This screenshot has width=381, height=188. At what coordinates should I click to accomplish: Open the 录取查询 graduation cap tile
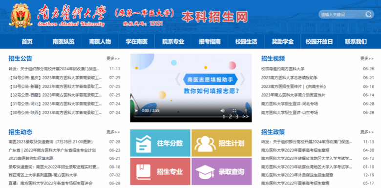[x=222, y=171]
